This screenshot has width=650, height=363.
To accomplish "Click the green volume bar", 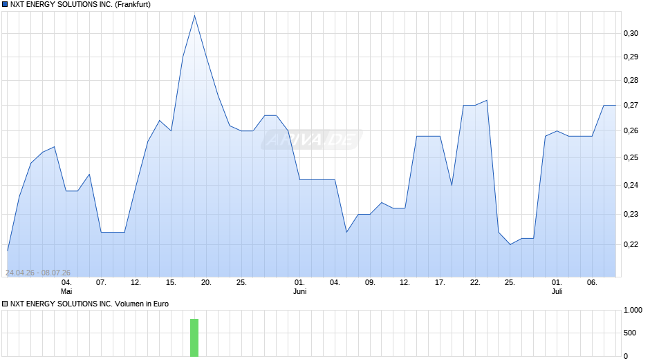I will point(194,337).
